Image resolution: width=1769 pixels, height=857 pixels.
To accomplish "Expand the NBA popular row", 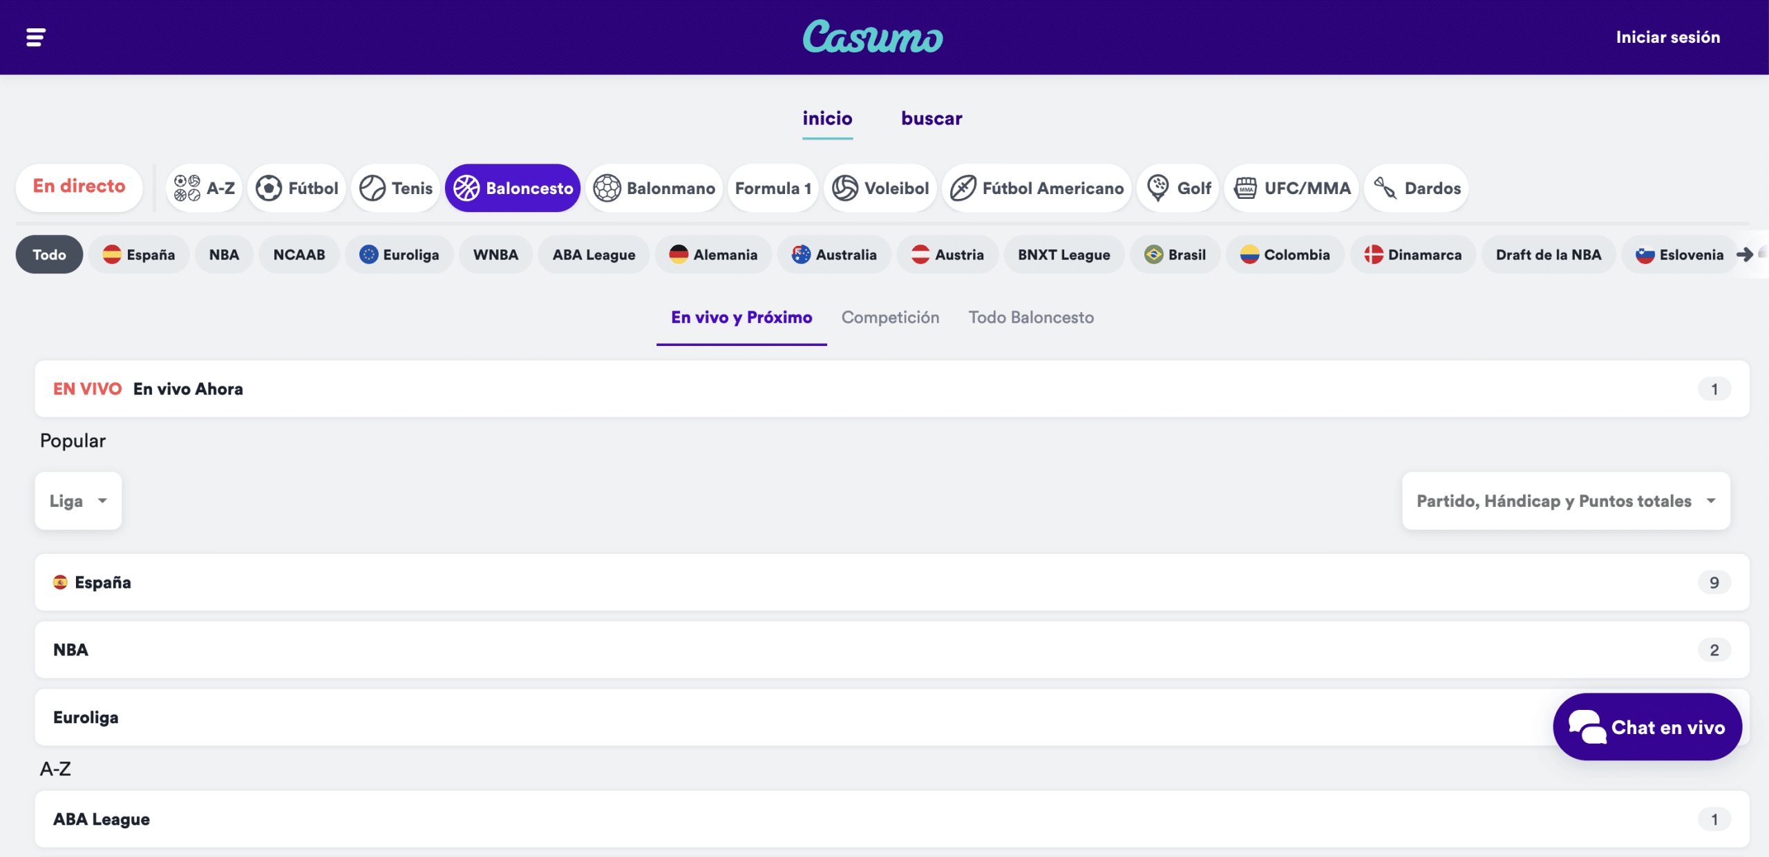I will (891, 650).
